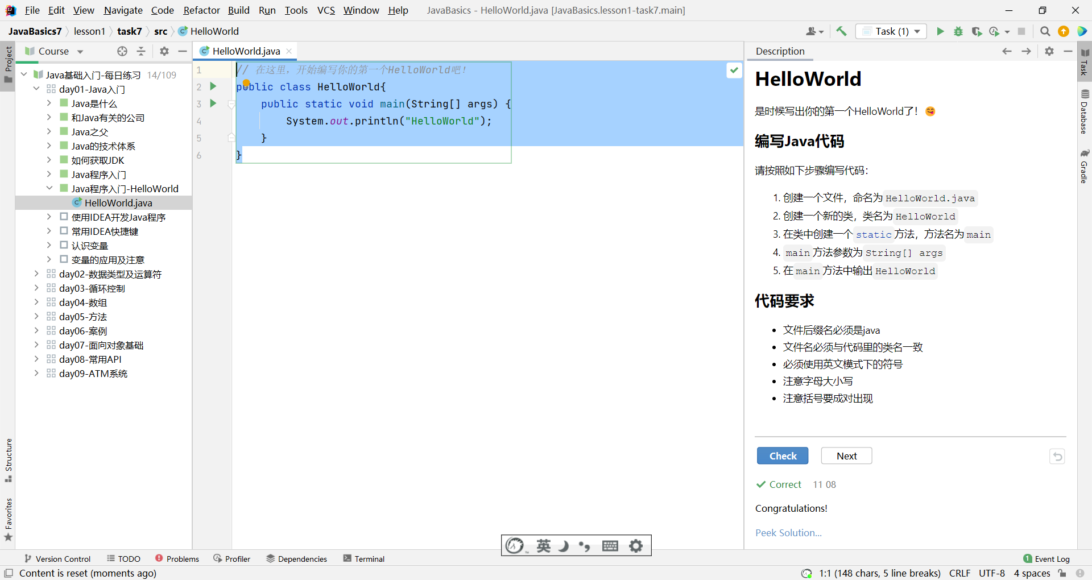The height and width of the screenshot is (580, 1092).
Task: Click the Dependencies tool window button
Action: [297, 559]
